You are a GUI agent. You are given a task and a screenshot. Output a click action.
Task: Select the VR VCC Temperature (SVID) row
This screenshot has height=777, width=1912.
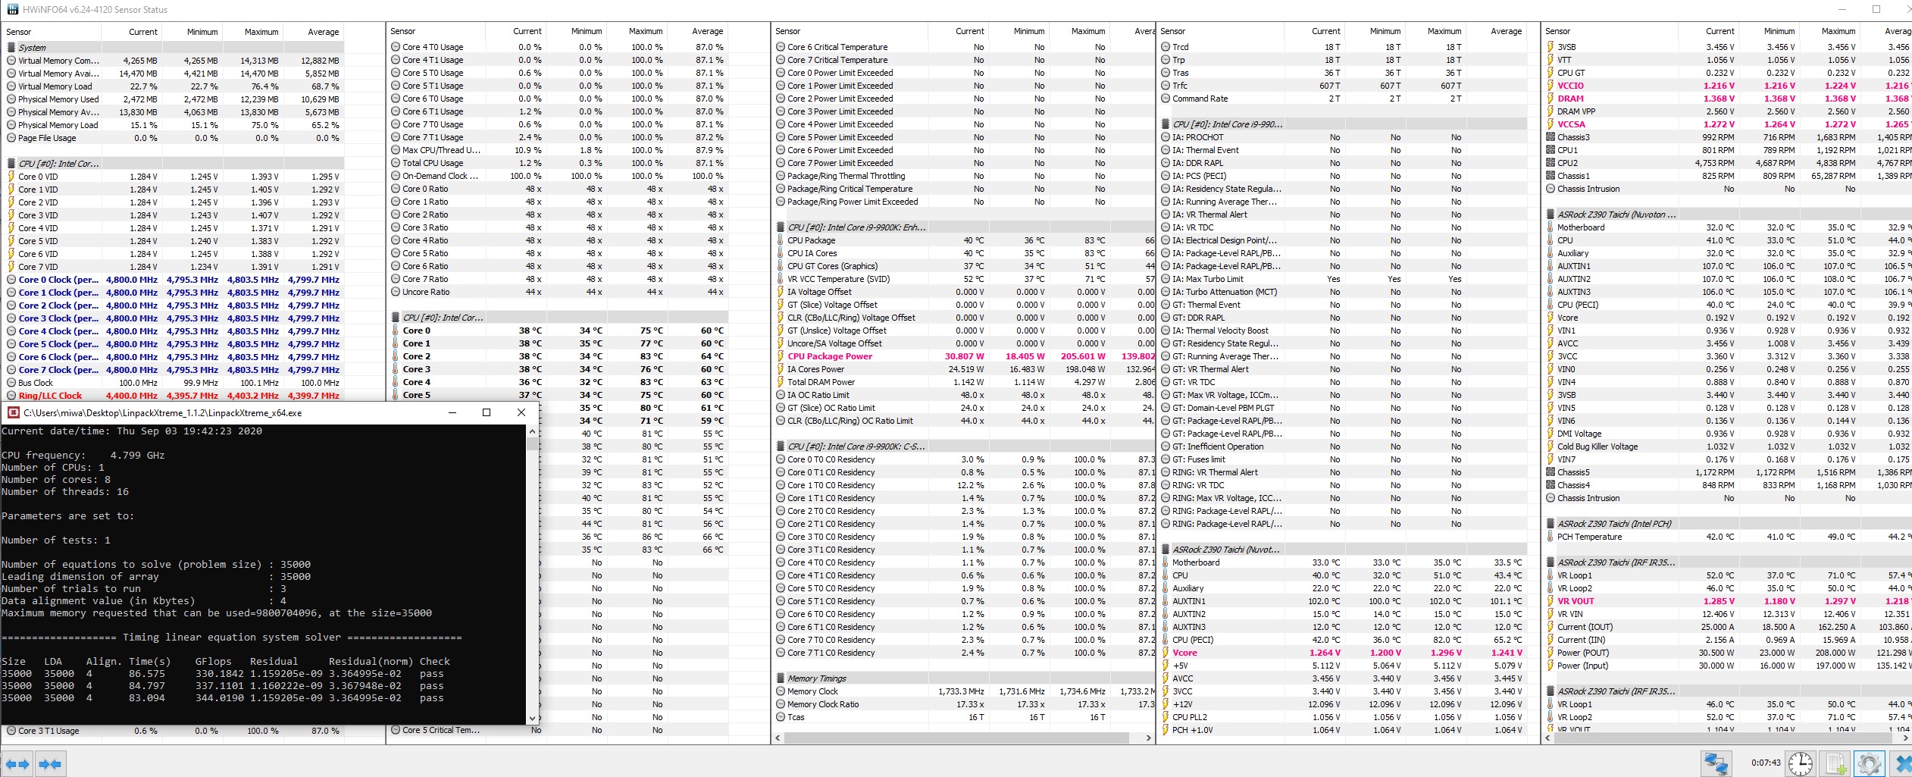pos(962,279)
